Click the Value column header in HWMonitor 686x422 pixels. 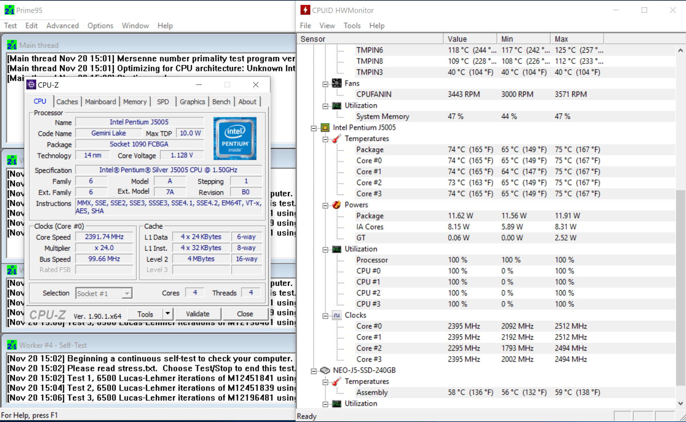pyautogui.click(x=470, y=39)
